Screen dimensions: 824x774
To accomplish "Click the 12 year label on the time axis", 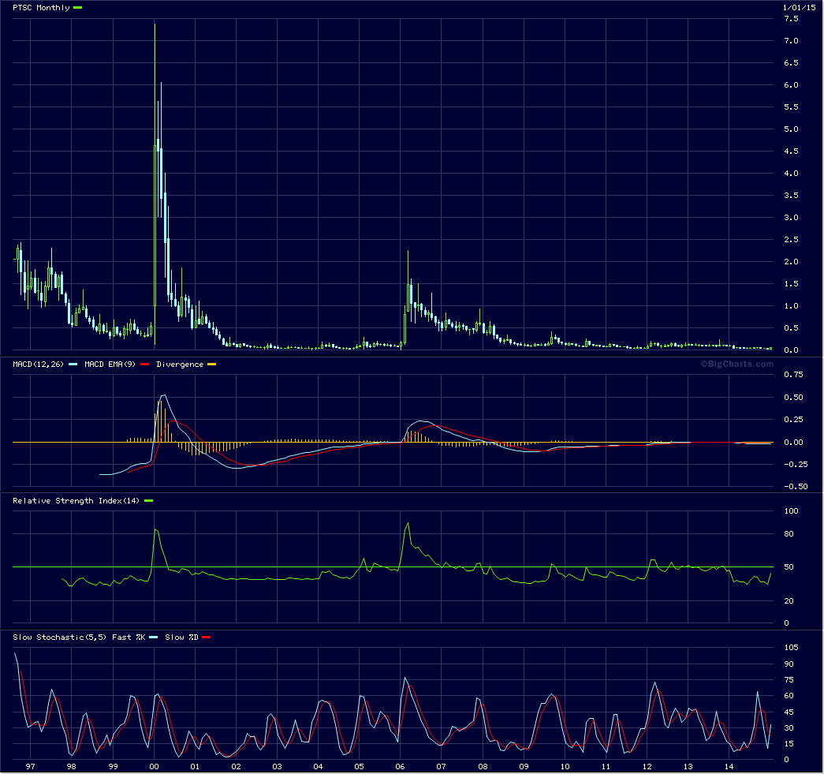I will (x=647, y=766).
